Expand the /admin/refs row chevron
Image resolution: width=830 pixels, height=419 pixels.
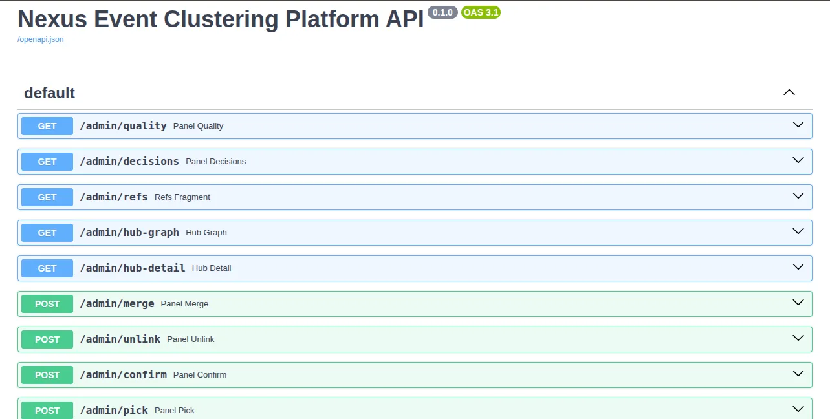(x=798, y=196)
